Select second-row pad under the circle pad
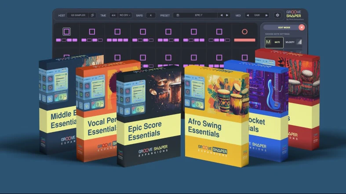Viewport: 346px width, 194px height. [x=244, y=57]
